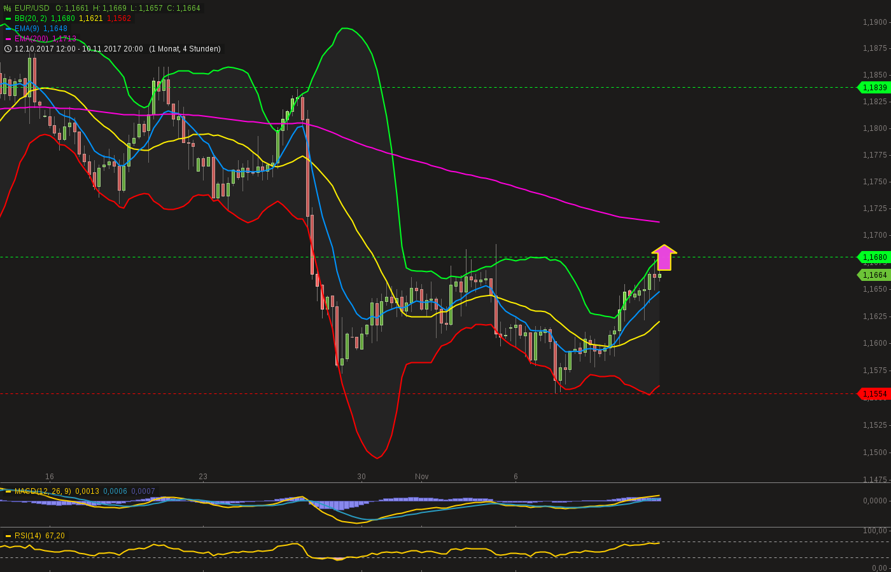Click the high price H: 1,1669
Viewport: 891px width, 572px height.
(109, 8)
